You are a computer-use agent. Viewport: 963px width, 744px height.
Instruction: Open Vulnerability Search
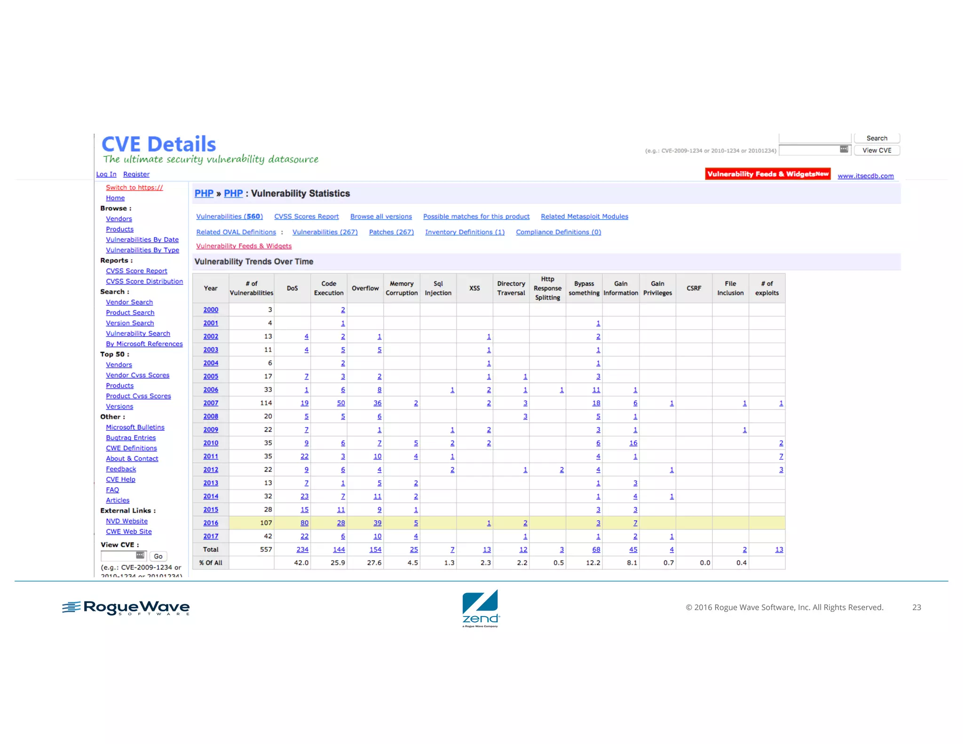point(138,333)
